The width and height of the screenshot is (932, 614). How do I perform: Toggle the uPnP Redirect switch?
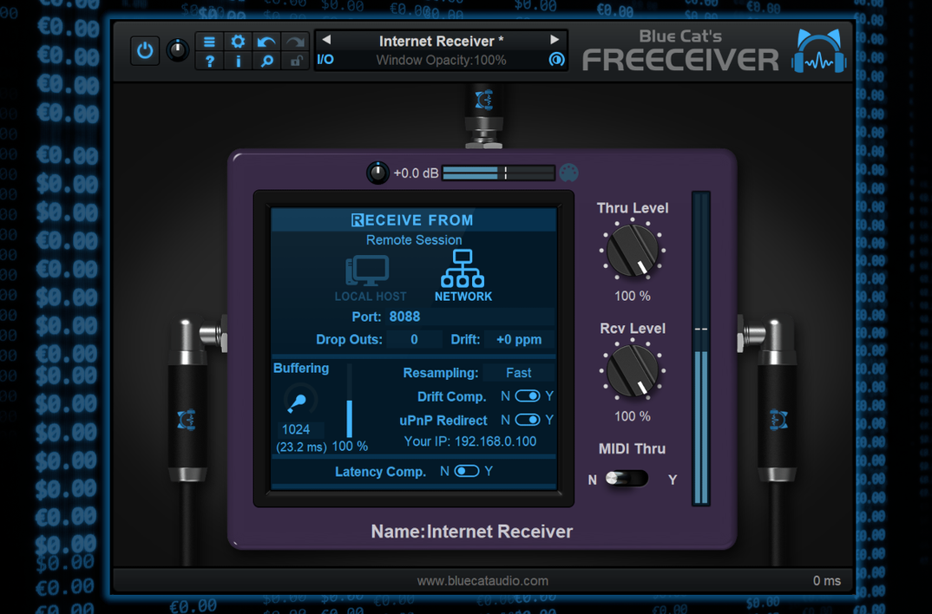point(528,420)
